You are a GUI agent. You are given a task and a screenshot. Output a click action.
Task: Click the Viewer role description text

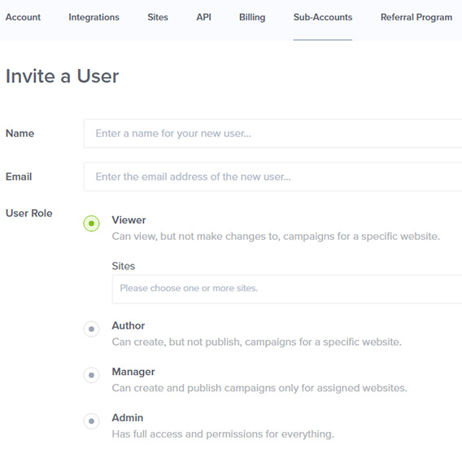276,236
